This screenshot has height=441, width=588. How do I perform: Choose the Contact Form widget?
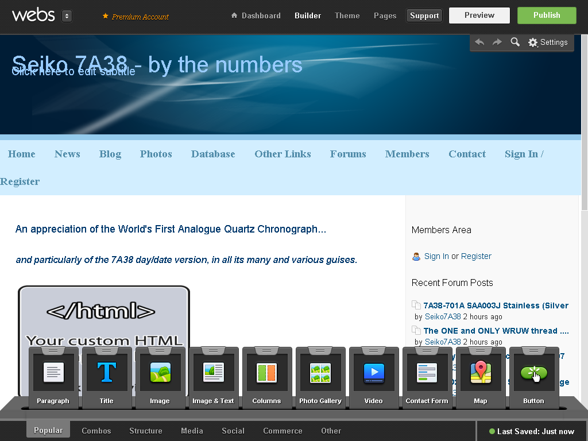(x=427, y=373)
